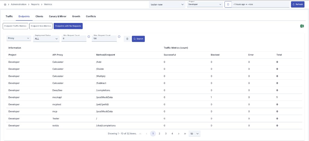Click the Information group header
This screenshot has width=309, height=141.
[x=15, y=48]
